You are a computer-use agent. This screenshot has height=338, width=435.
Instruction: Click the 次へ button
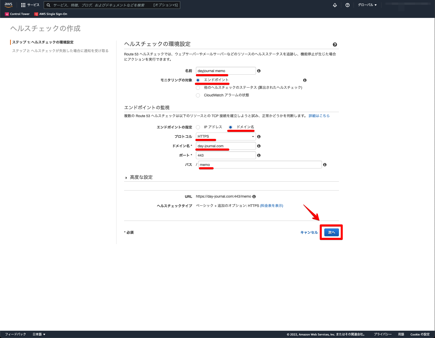tap(331, 232)
